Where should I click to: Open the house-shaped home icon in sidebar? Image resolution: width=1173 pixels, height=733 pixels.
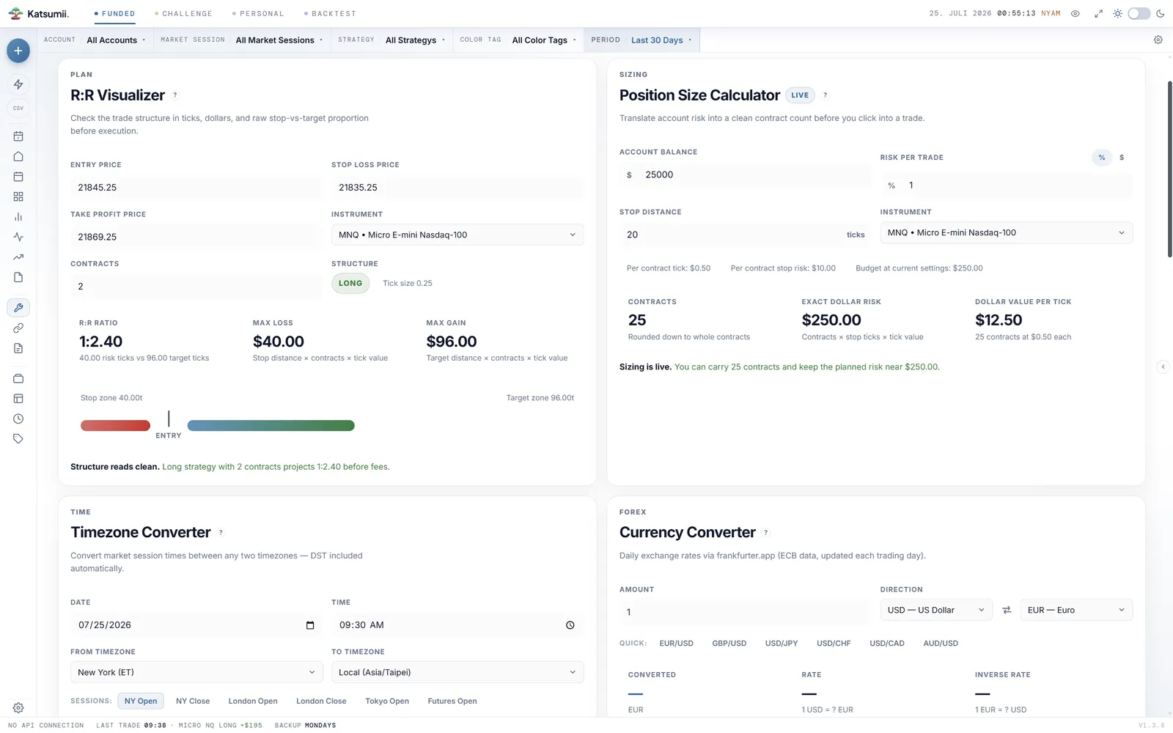18,156
